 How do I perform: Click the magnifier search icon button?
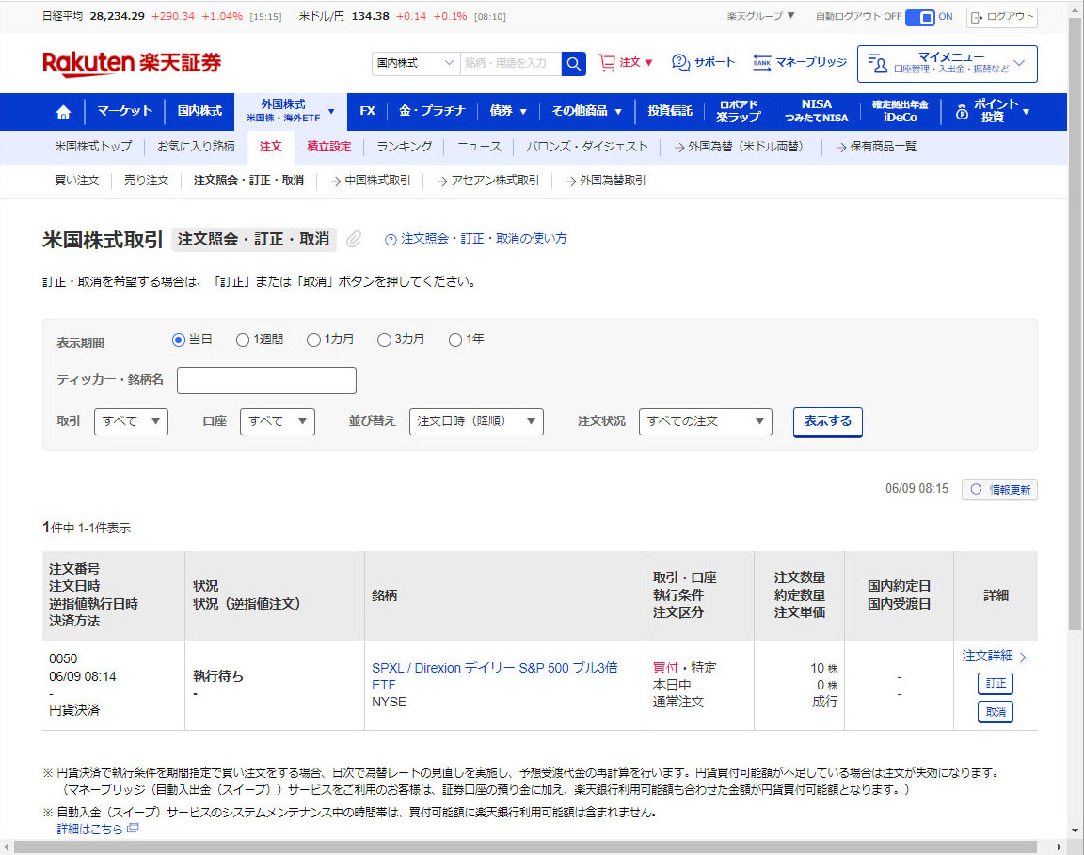click(x=573, y=63)
